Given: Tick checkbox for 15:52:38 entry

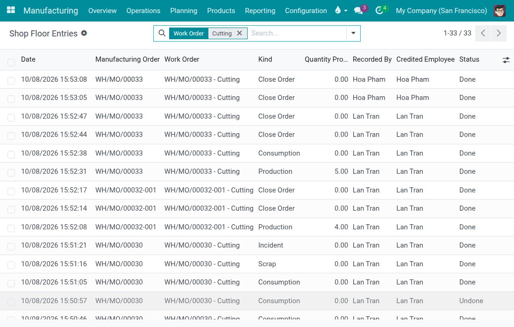Looking at the screenshot, I should click(11, 154).
